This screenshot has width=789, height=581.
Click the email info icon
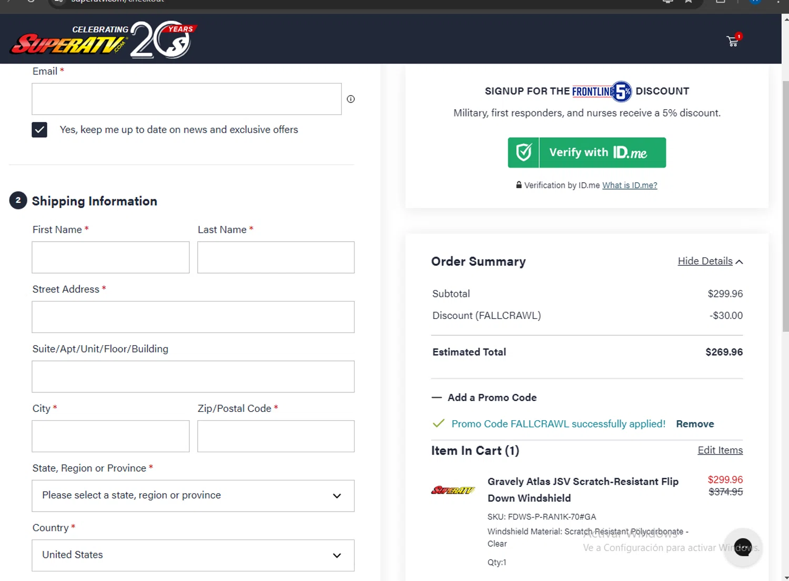coord(351,99)
